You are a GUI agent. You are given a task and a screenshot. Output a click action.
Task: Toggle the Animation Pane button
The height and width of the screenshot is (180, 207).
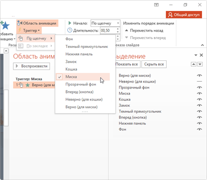pos(37,23)
